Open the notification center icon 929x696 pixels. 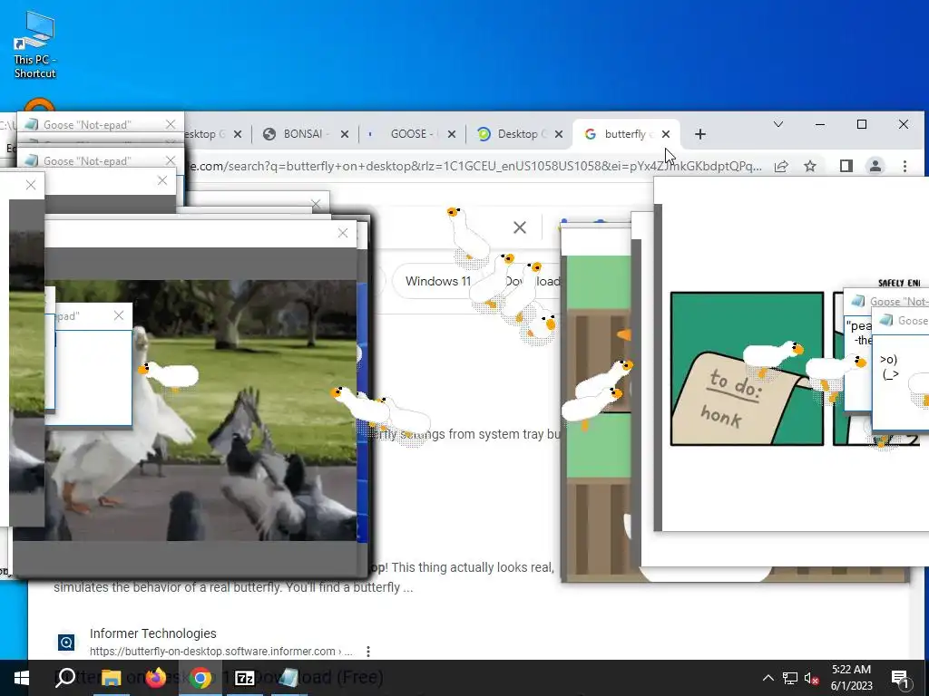coord(900,679)
